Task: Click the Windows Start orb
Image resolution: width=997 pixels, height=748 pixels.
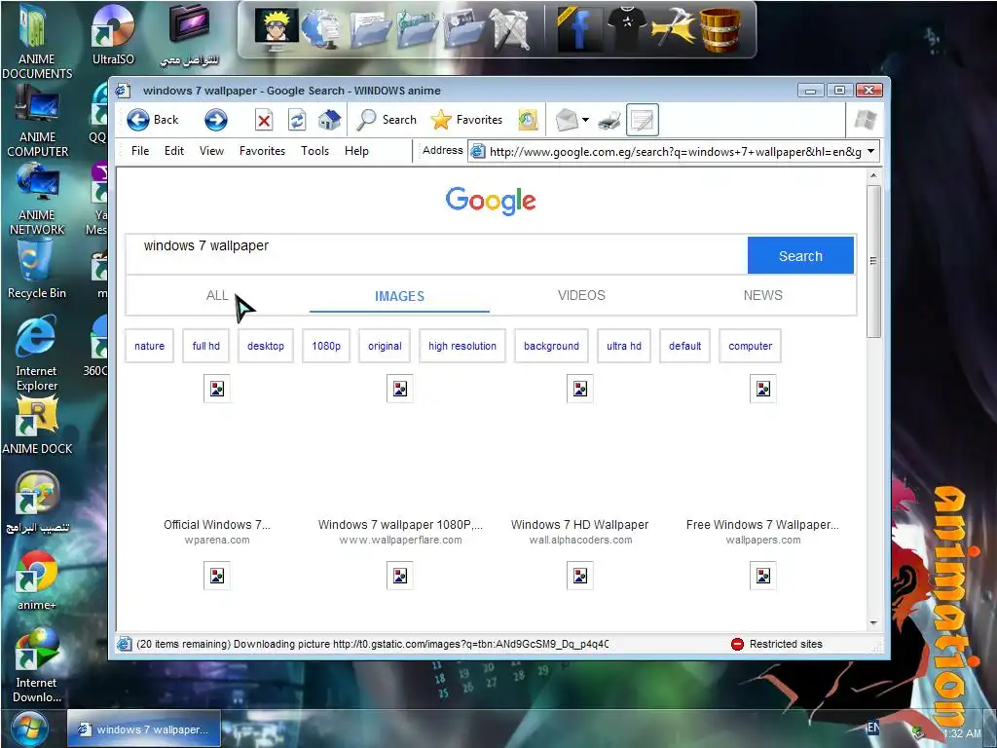Action: [29, 729]
